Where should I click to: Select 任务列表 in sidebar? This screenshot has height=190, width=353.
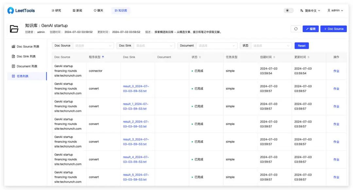point(27,76)
